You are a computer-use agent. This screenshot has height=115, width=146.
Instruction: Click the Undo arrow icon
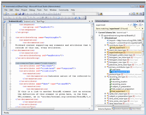[x=39, y=14]
